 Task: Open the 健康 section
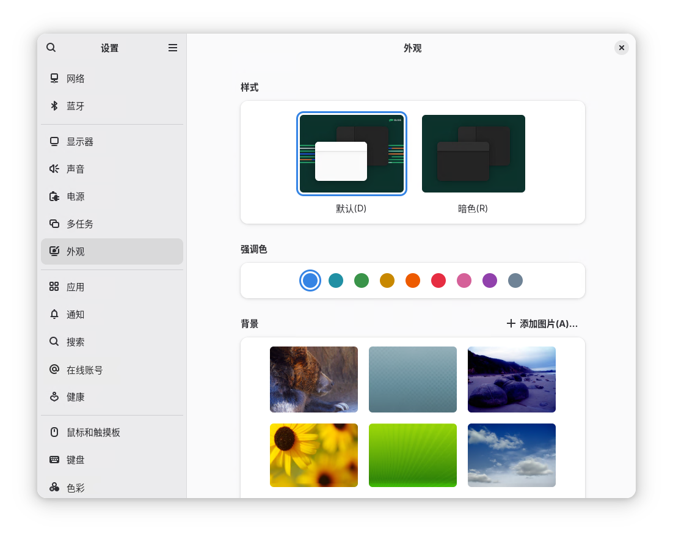pos(76,397)
